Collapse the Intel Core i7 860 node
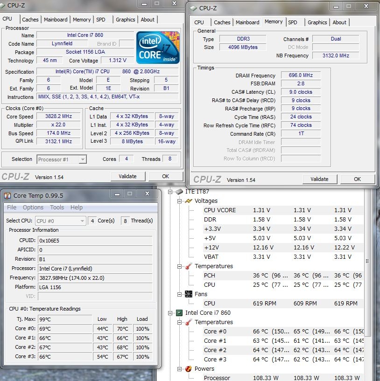Viewport: 380px width, 381px height. click(x=170, y=313)
